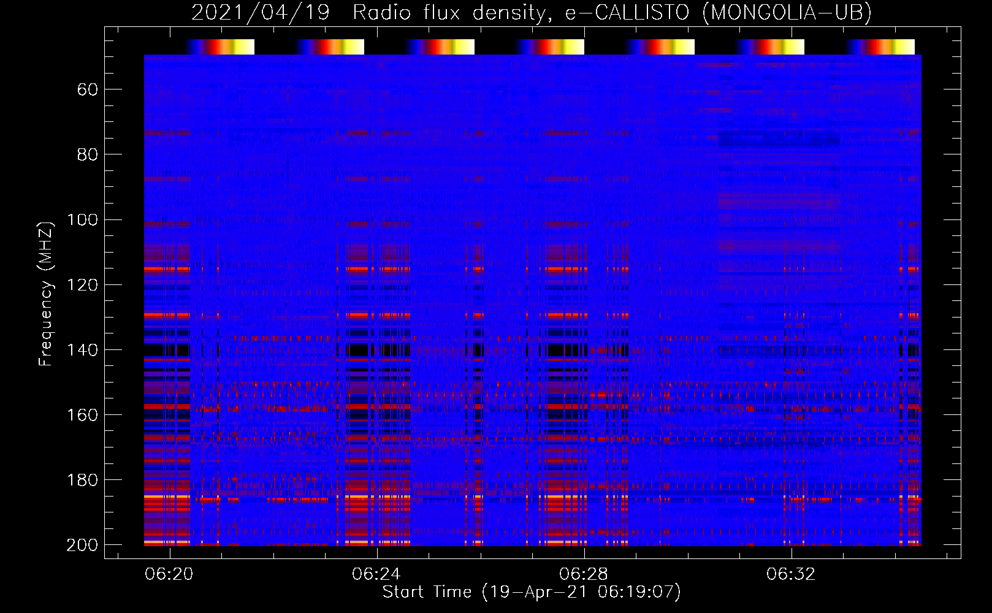Screen dimensions: 992x613
Task: Click the 140 frequency tick label
Action: tap(83, 350)
